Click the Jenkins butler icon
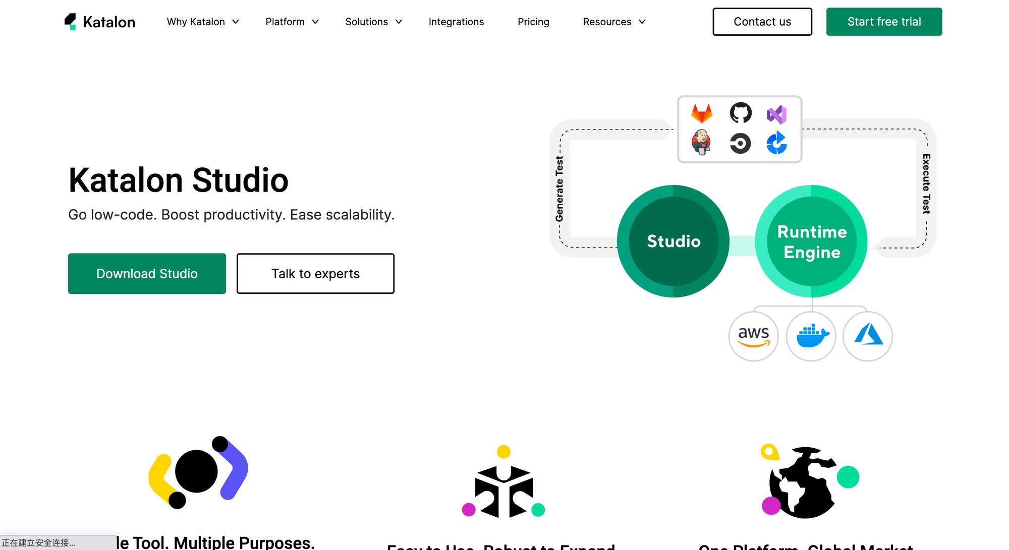Screen dimensions: 1009x550 point(701,142)
